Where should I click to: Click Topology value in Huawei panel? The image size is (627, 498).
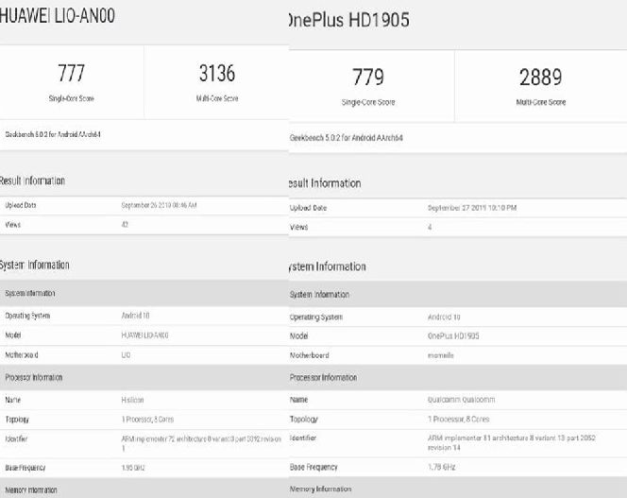(x=147, y=420)
